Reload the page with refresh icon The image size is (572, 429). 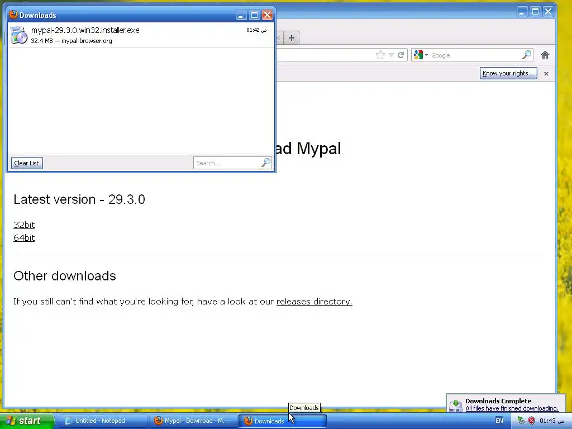click(x=401, y=55)
